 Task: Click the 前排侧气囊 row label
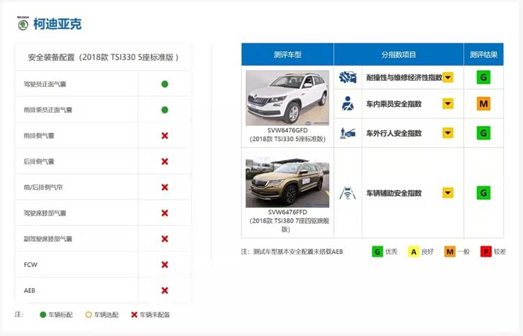[39, 136]
